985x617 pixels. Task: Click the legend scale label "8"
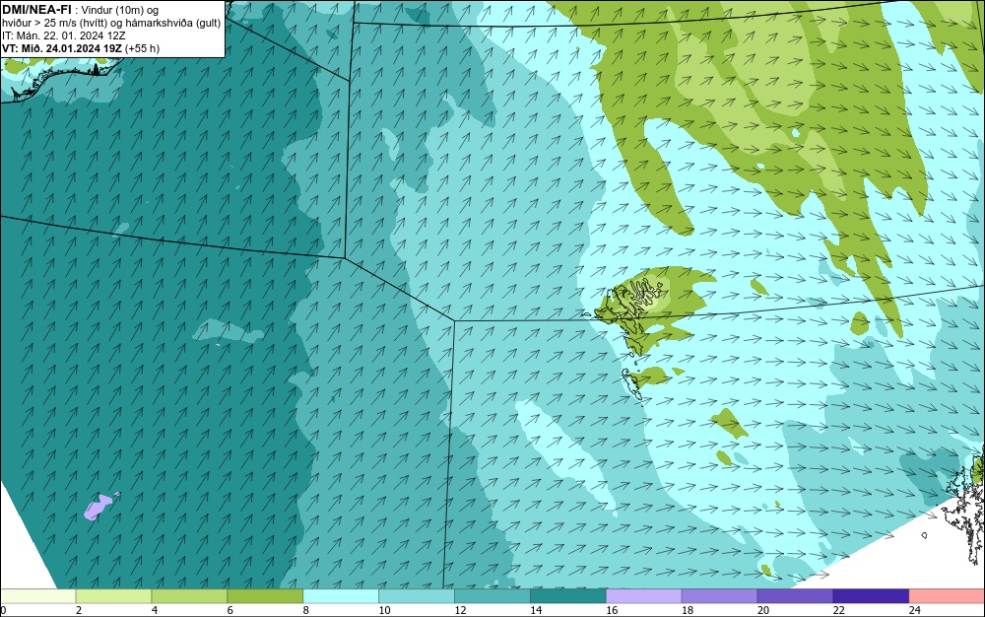click(306, 610)
